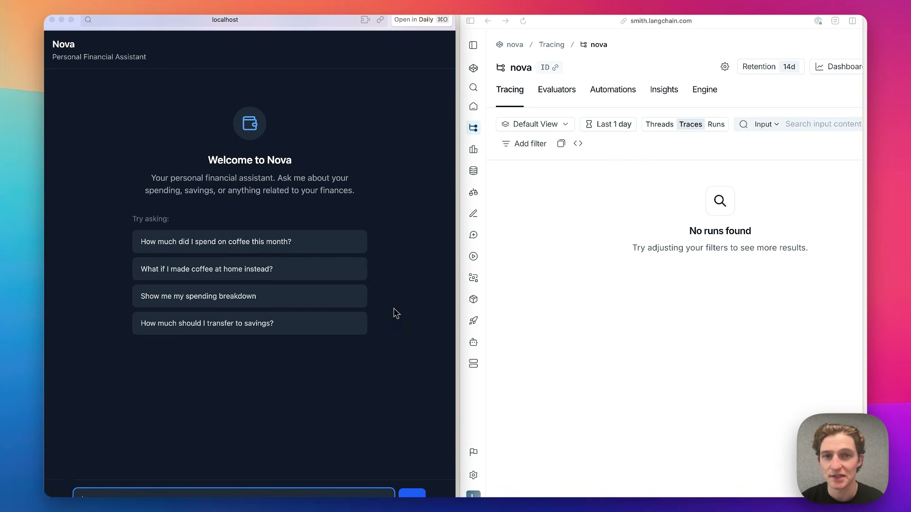Image resolution: width=911 pixels, height=512 pixels.
Task: Choose 'How much should I transfer to savings?'
Action: (x=250, y=323)
